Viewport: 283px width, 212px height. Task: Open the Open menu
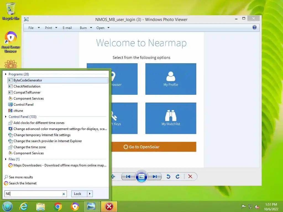[100, 28]
